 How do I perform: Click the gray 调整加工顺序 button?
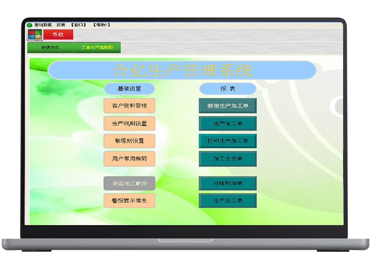(130, 184)
